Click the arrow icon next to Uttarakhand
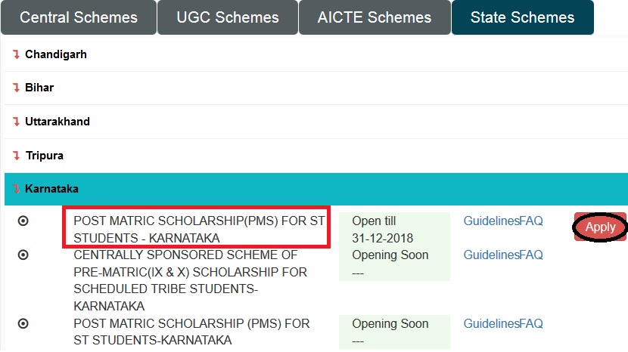This screenshot has height=352, width=628. (x=16, y=122)
